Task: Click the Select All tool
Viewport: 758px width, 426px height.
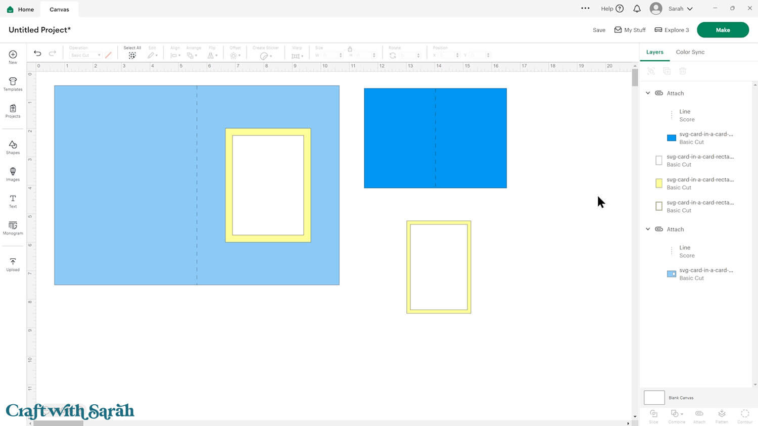Action: pos(132,53)
